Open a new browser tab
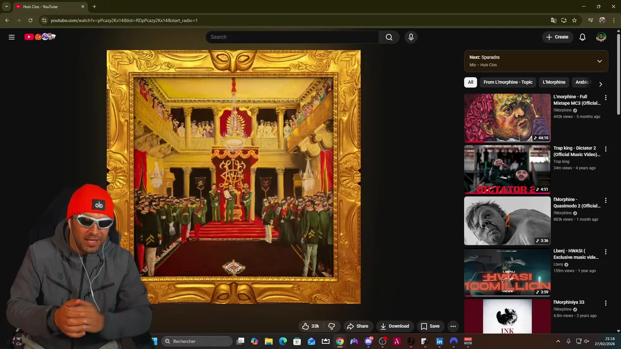Screen dimensions: 621x349 94,7
